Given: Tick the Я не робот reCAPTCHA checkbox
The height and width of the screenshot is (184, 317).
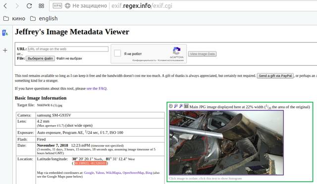Looking at the screenshot, I should 117,53.
